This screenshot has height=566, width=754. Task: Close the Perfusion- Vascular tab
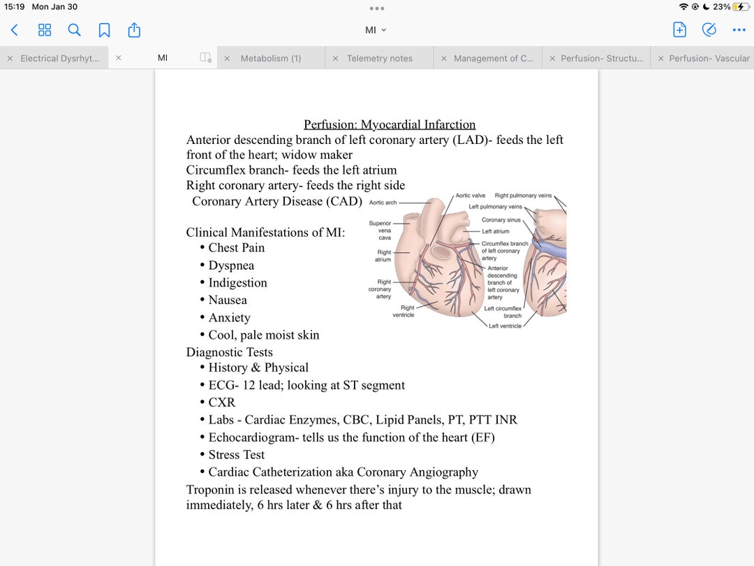(x=660, y=58)
